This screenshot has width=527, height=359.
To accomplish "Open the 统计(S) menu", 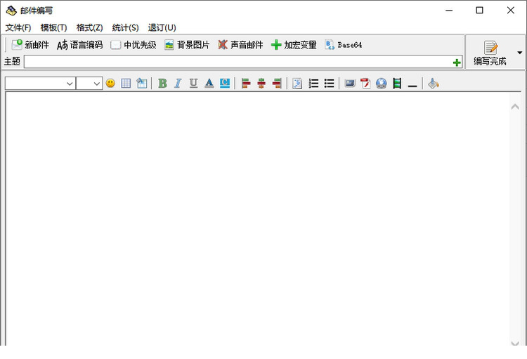I will click(x=125, y=27).
